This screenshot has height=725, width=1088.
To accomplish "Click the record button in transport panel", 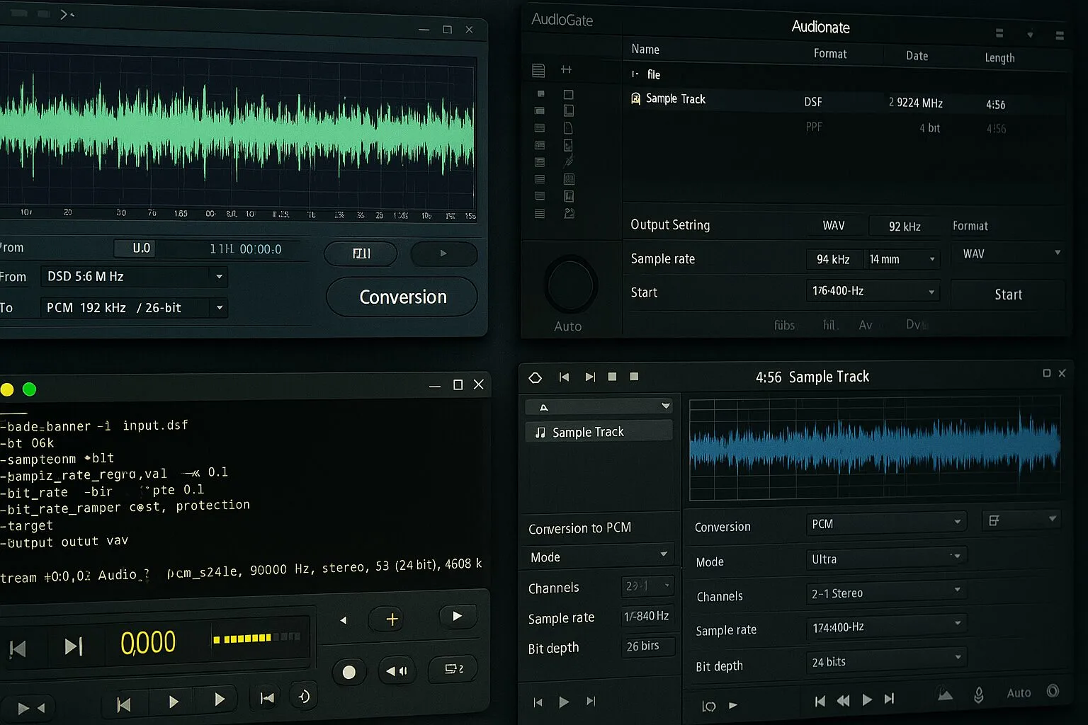I will [348, 672].
